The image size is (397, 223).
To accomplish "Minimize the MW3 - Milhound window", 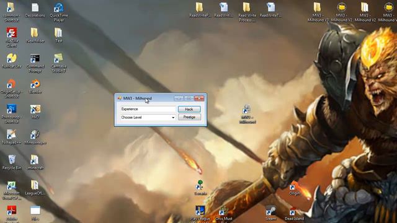I will (x=179, y=98).
